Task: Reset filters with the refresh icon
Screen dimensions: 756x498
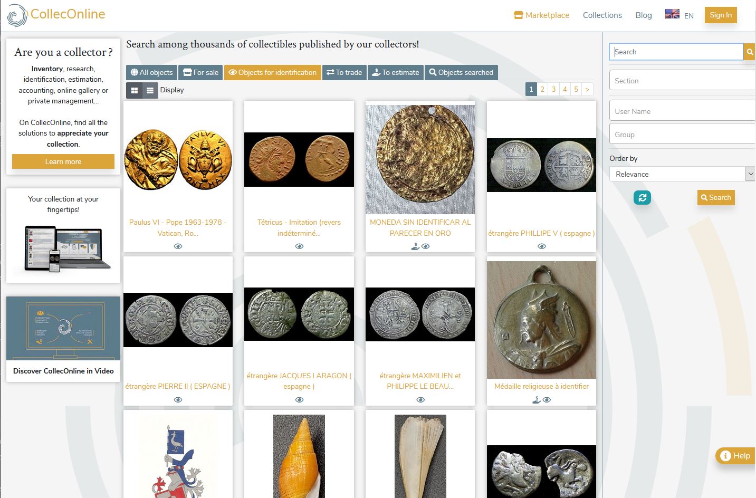Action: 642,197
